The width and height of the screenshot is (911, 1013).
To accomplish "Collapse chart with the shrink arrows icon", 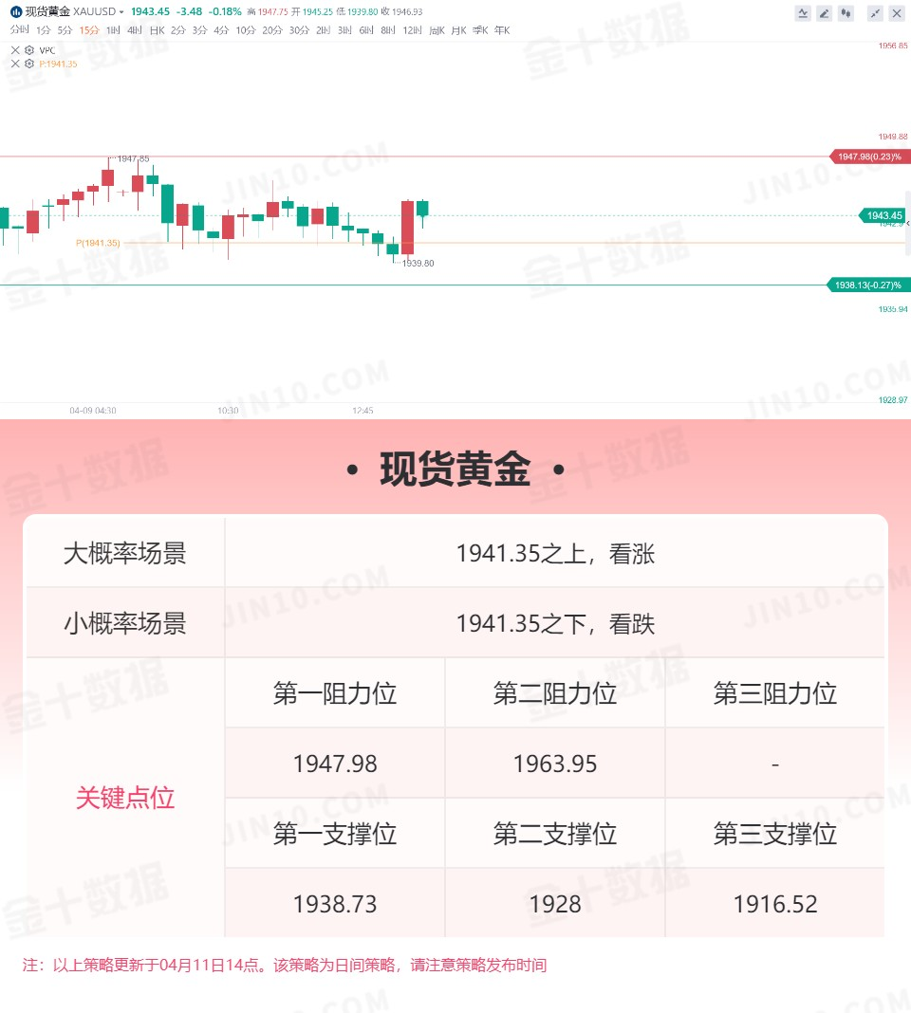I will click(x=875, y=13).
